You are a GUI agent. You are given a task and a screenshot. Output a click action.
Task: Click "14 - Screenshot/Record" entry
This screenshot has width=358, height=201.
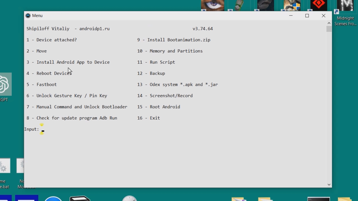165,96
